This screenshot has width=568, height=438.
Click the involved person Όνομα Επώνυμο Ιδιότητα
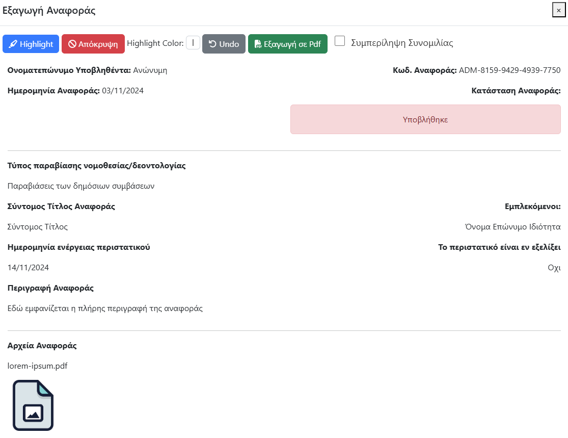pos(512,227)
